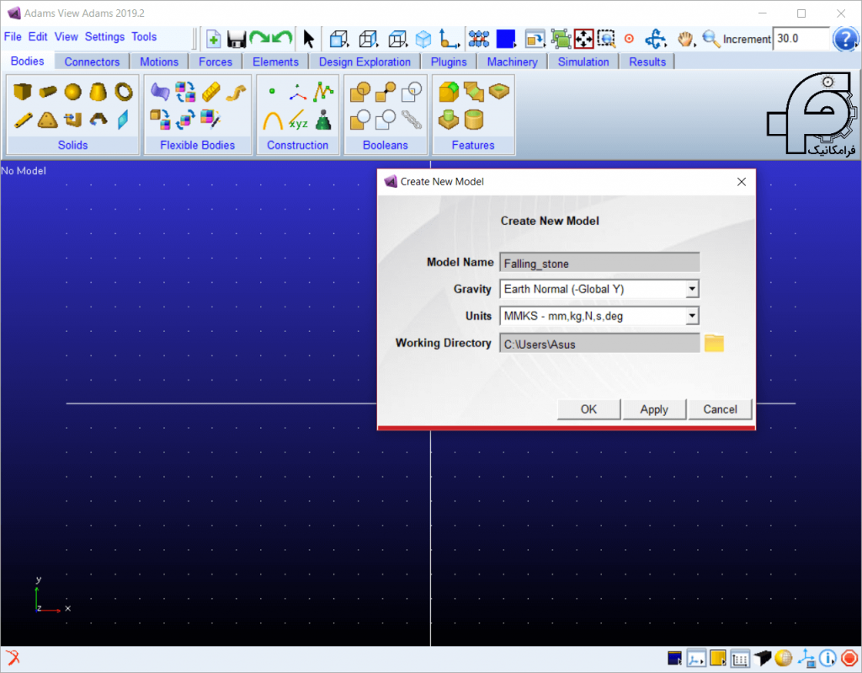Viewport: 862px width, 673px height.
Task: Apply the Hole feature tool
Action: [499, 91]
